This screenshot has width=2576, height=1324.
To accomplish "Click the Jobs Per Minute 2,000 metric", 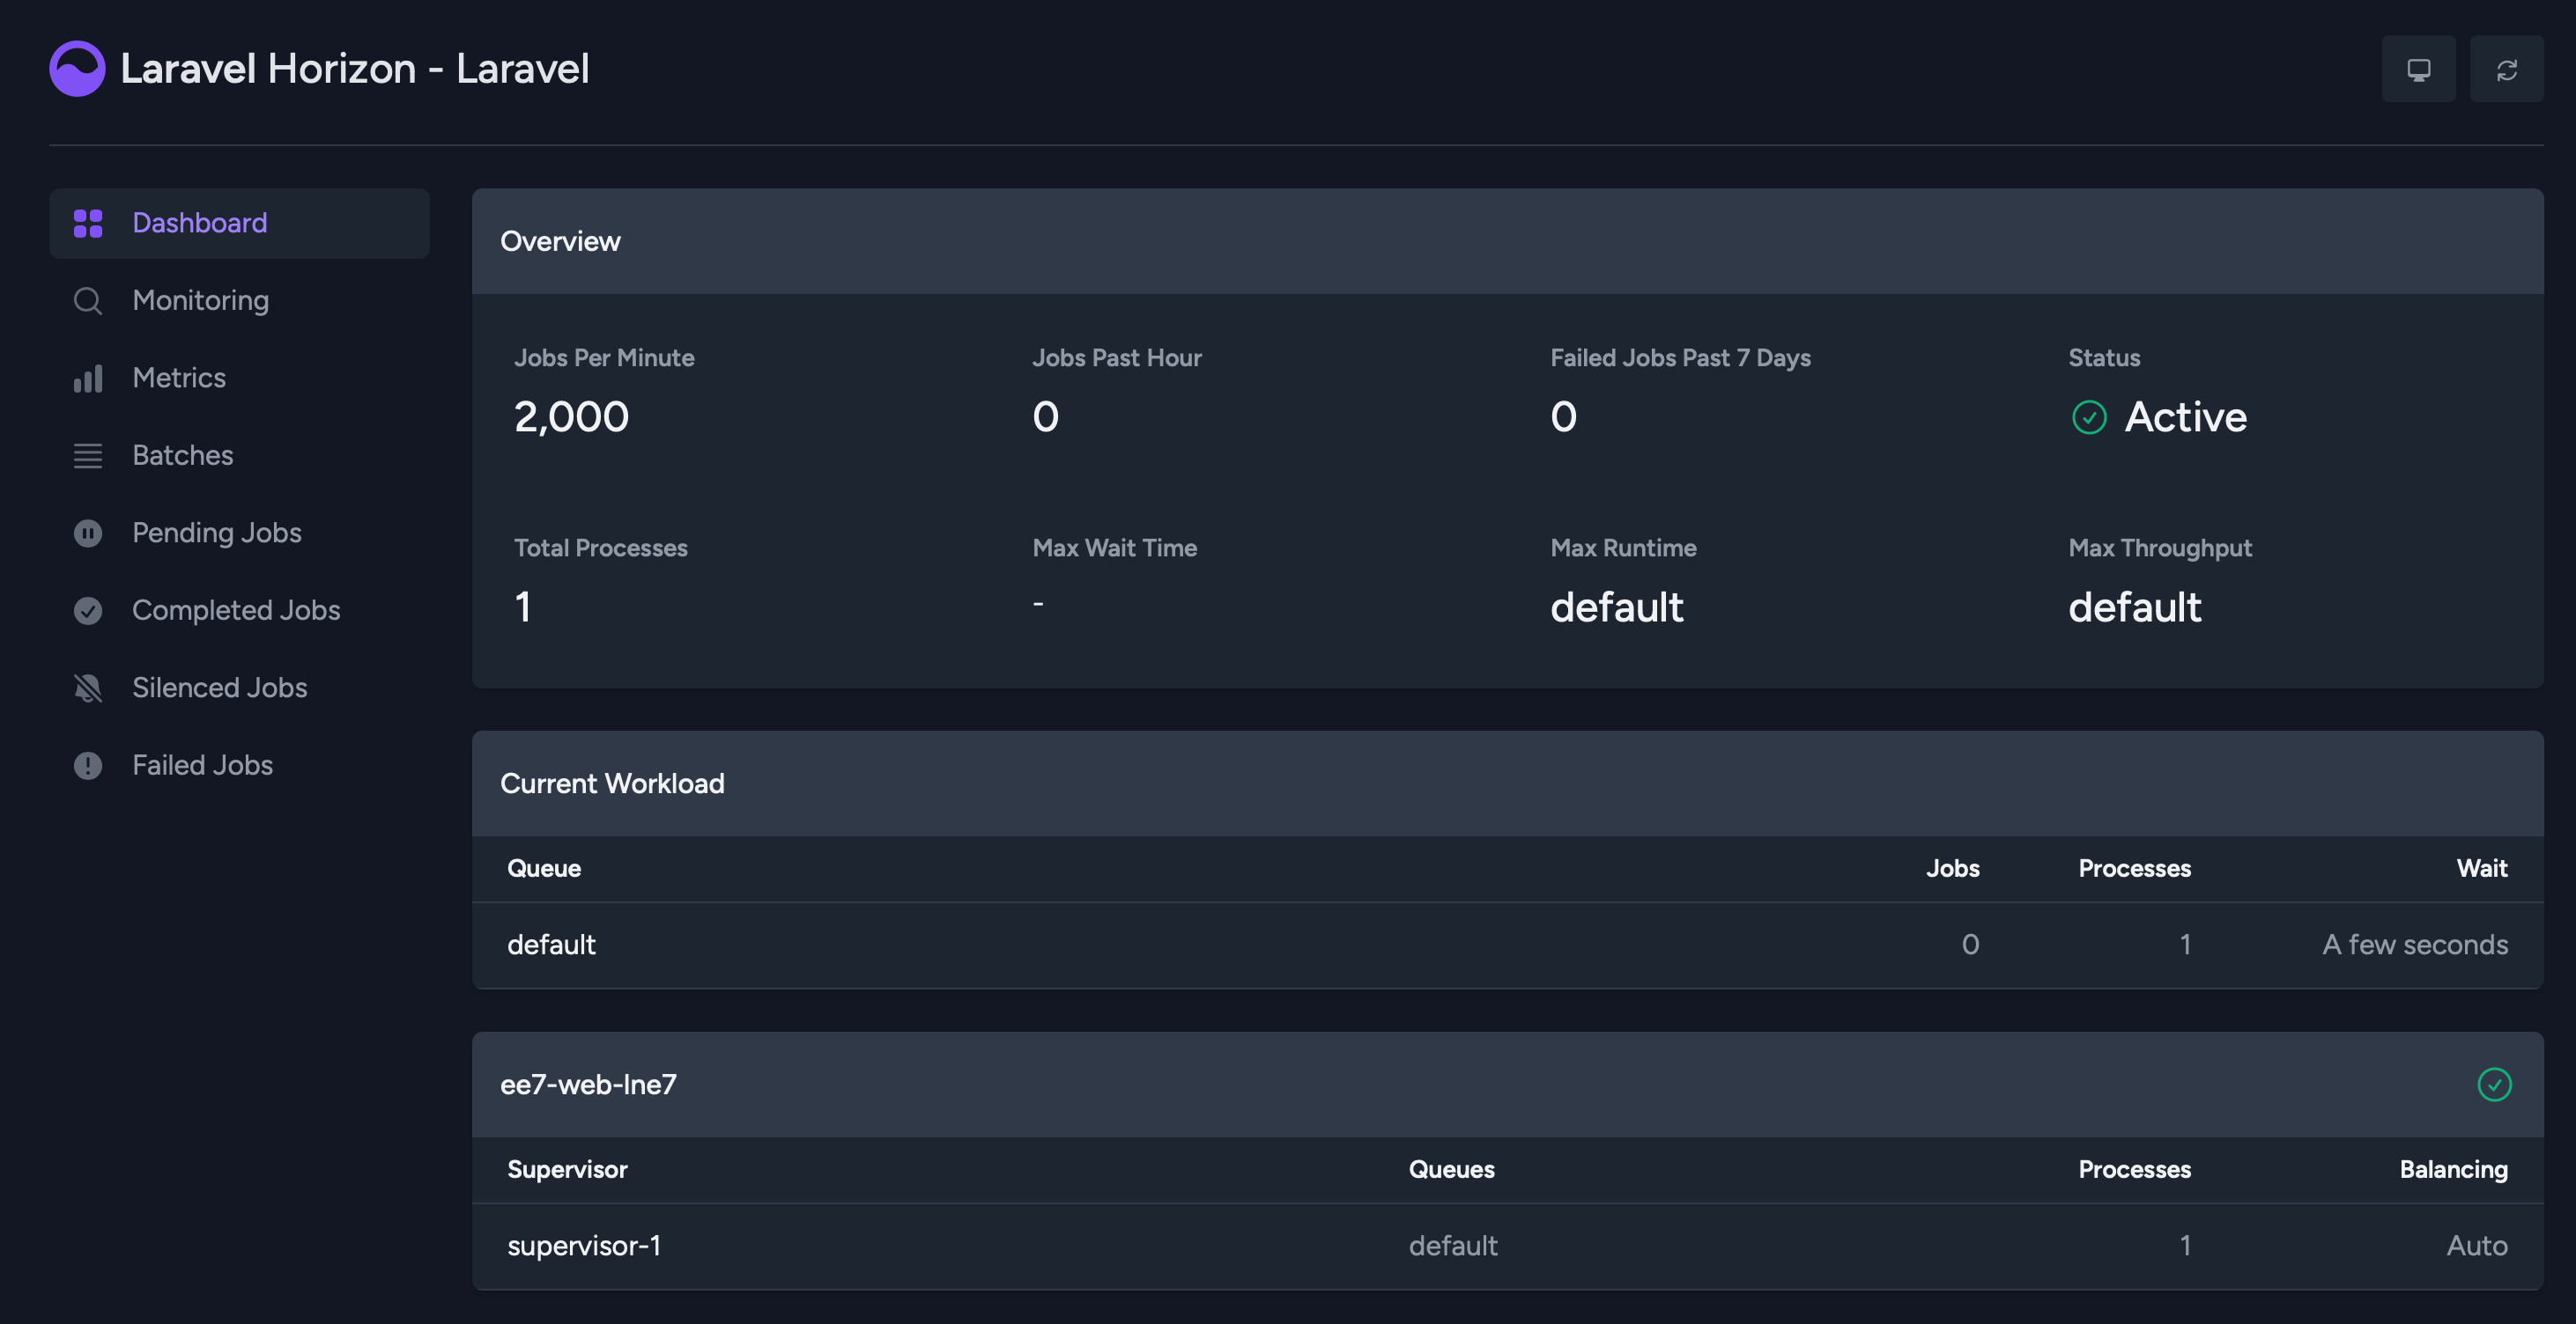I will [572, 416].
